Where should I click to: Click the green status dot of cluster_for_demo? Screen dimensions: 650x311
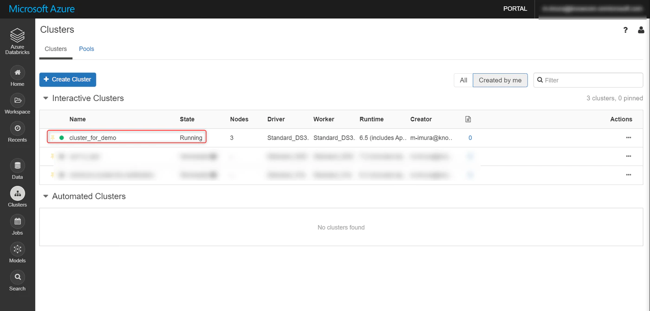(62, 138)
